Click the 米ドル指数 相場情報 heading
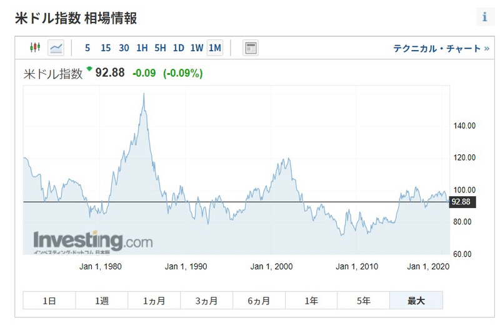The width and height of the screenshot is (500, 330). 76,18
